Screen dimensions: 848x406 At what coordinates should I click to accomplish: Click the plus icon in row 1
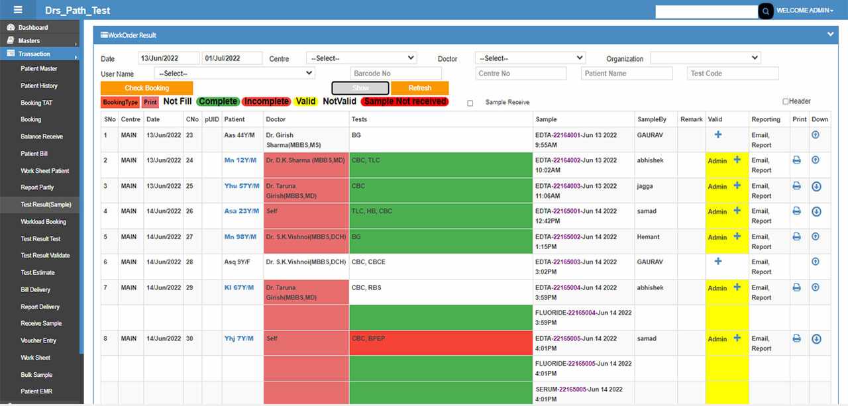tap(718, 135)
